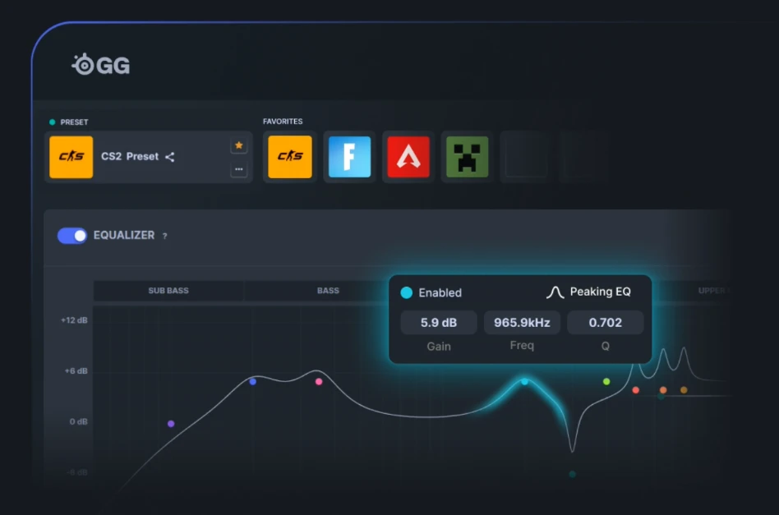The width and height of the screenshot is (779, 515).
Task: Share the CS2 Preset via share icon
Action: [170, 157]
